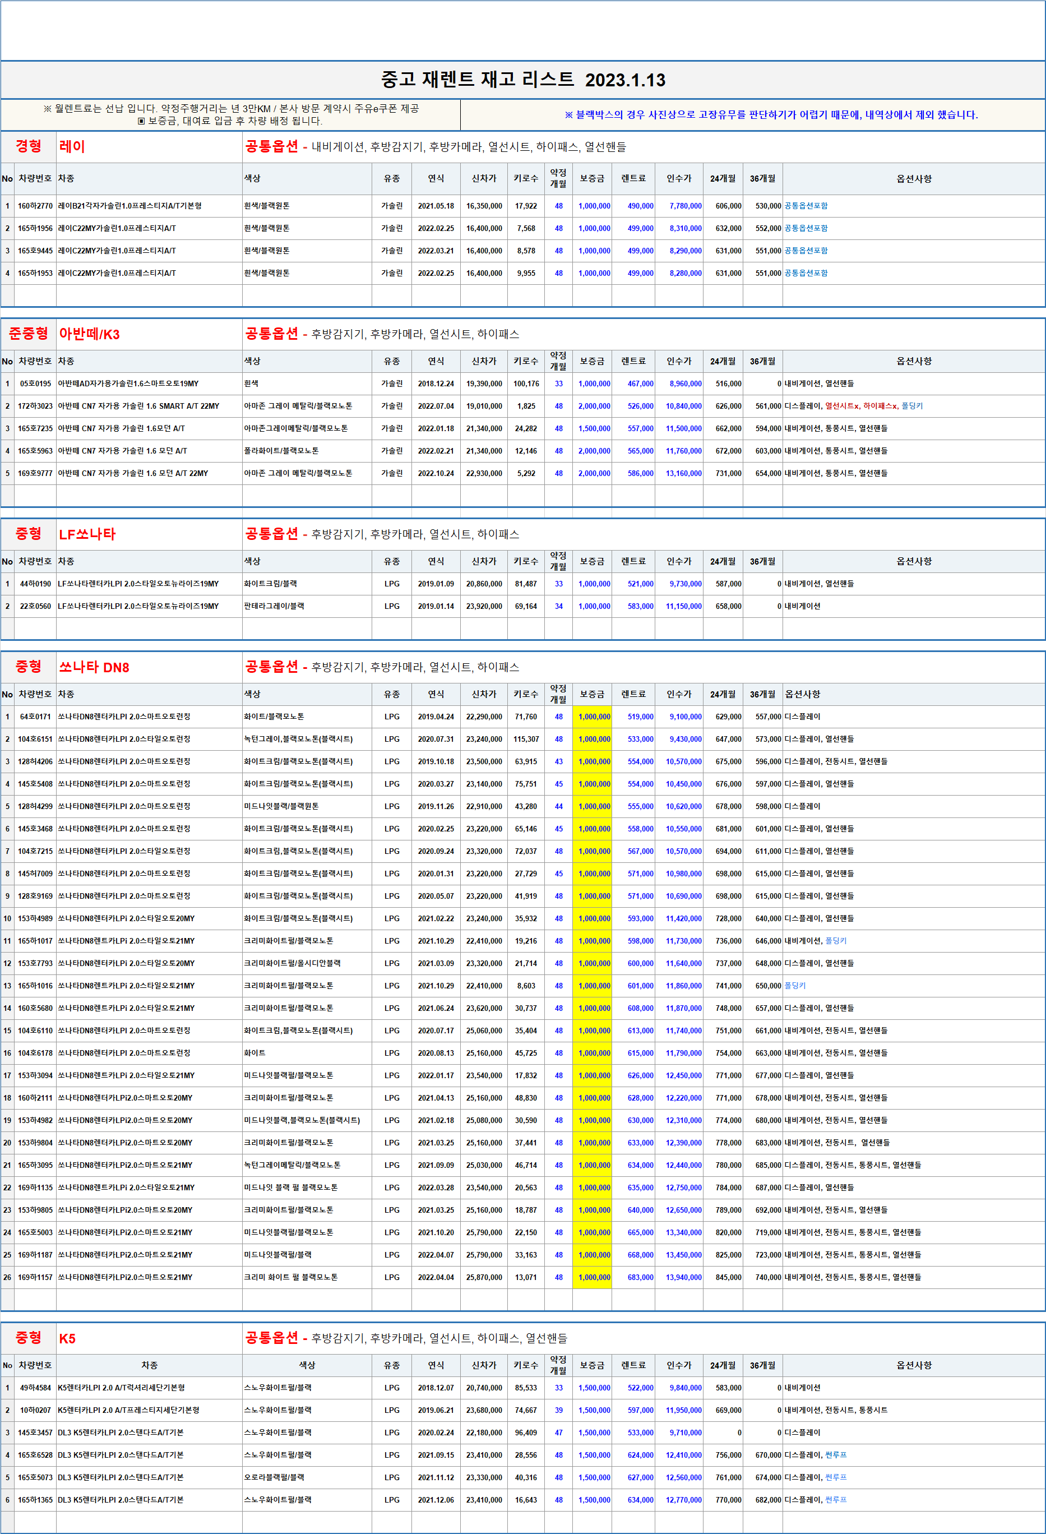Click contract months value 43
Viewport: 1046px width, 1534px height.
pos(558,762)
